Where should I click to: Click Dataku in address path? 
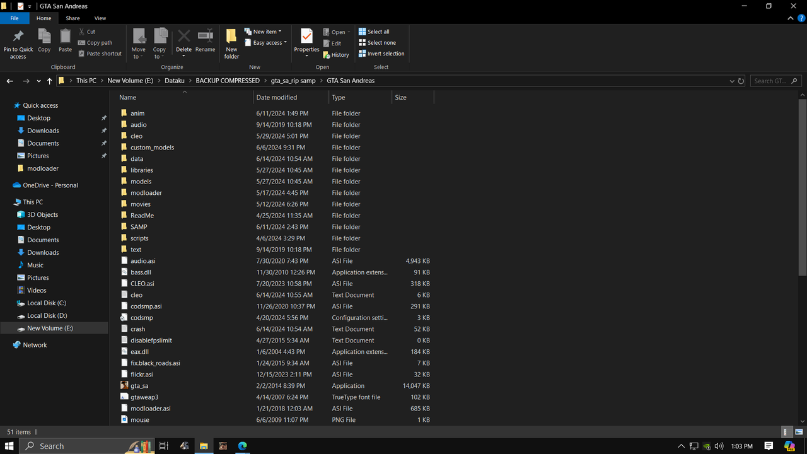175,81
